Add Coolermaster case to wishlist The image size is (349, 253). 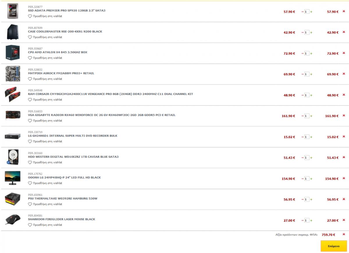pyautogui.click(x=45, y=37)
